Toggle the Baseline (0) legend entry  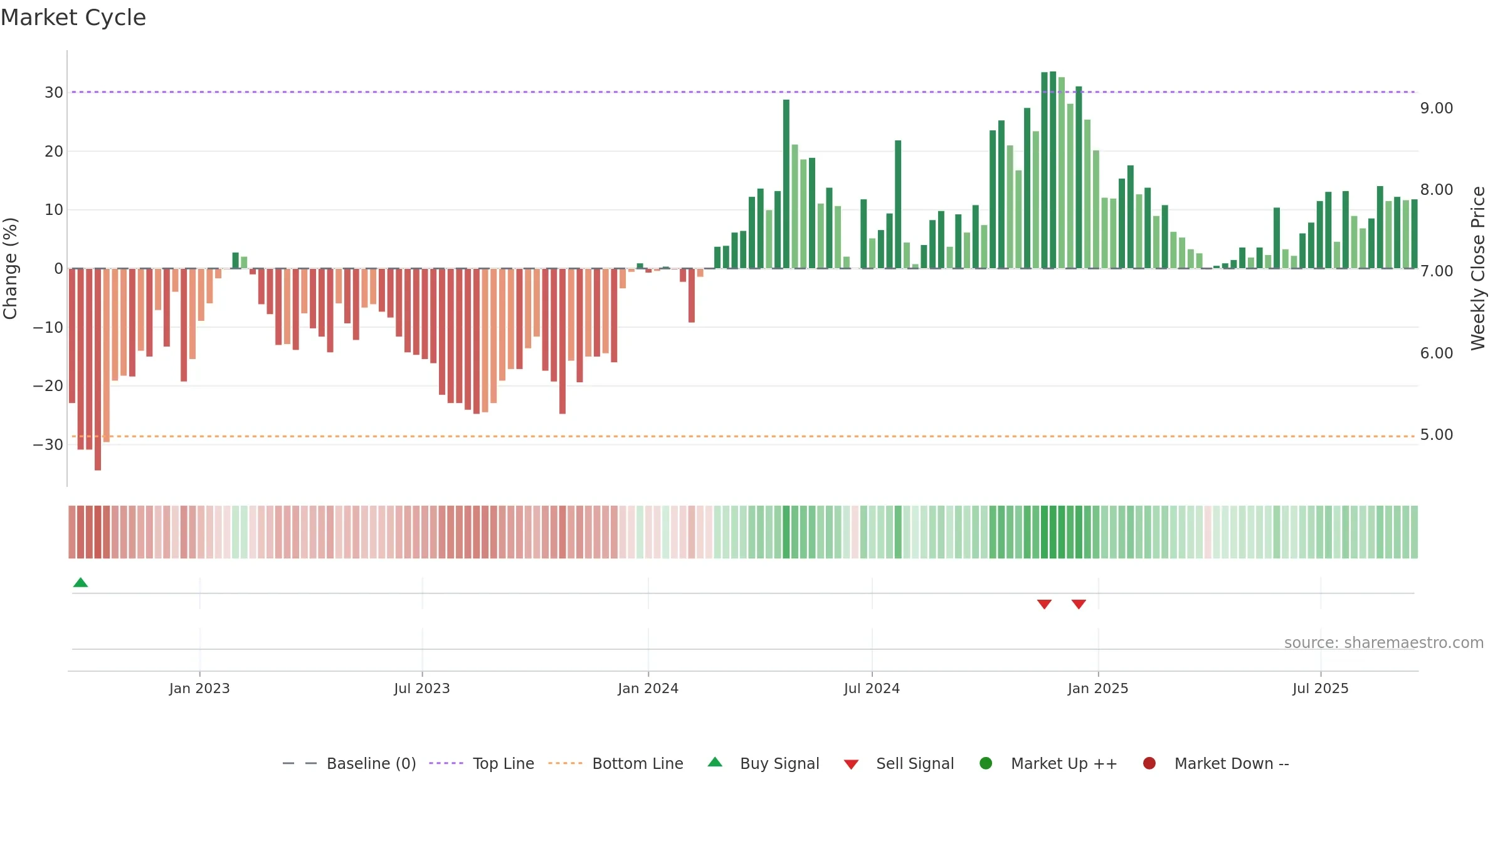point(349,763)
